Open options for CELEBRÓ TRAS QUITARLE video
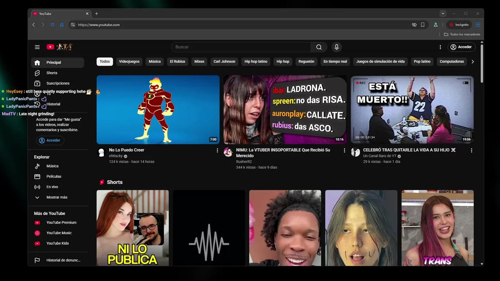Image resolution: width=500 pixels, height=281 pixels. click(x=471, y=150)
